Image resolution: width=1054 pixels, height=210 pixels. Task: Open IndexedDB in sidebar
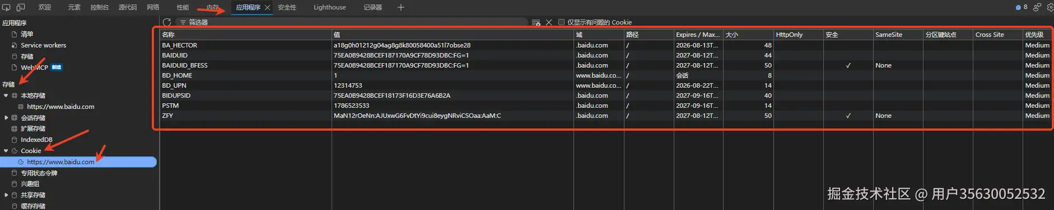[x=36, y=140]
